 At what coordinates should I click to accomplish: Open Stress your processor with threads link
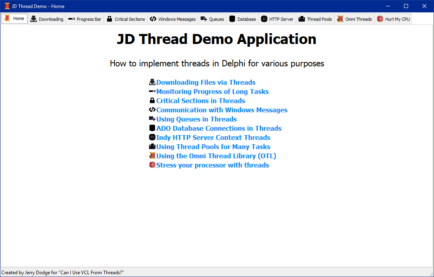tap(213, 165)
